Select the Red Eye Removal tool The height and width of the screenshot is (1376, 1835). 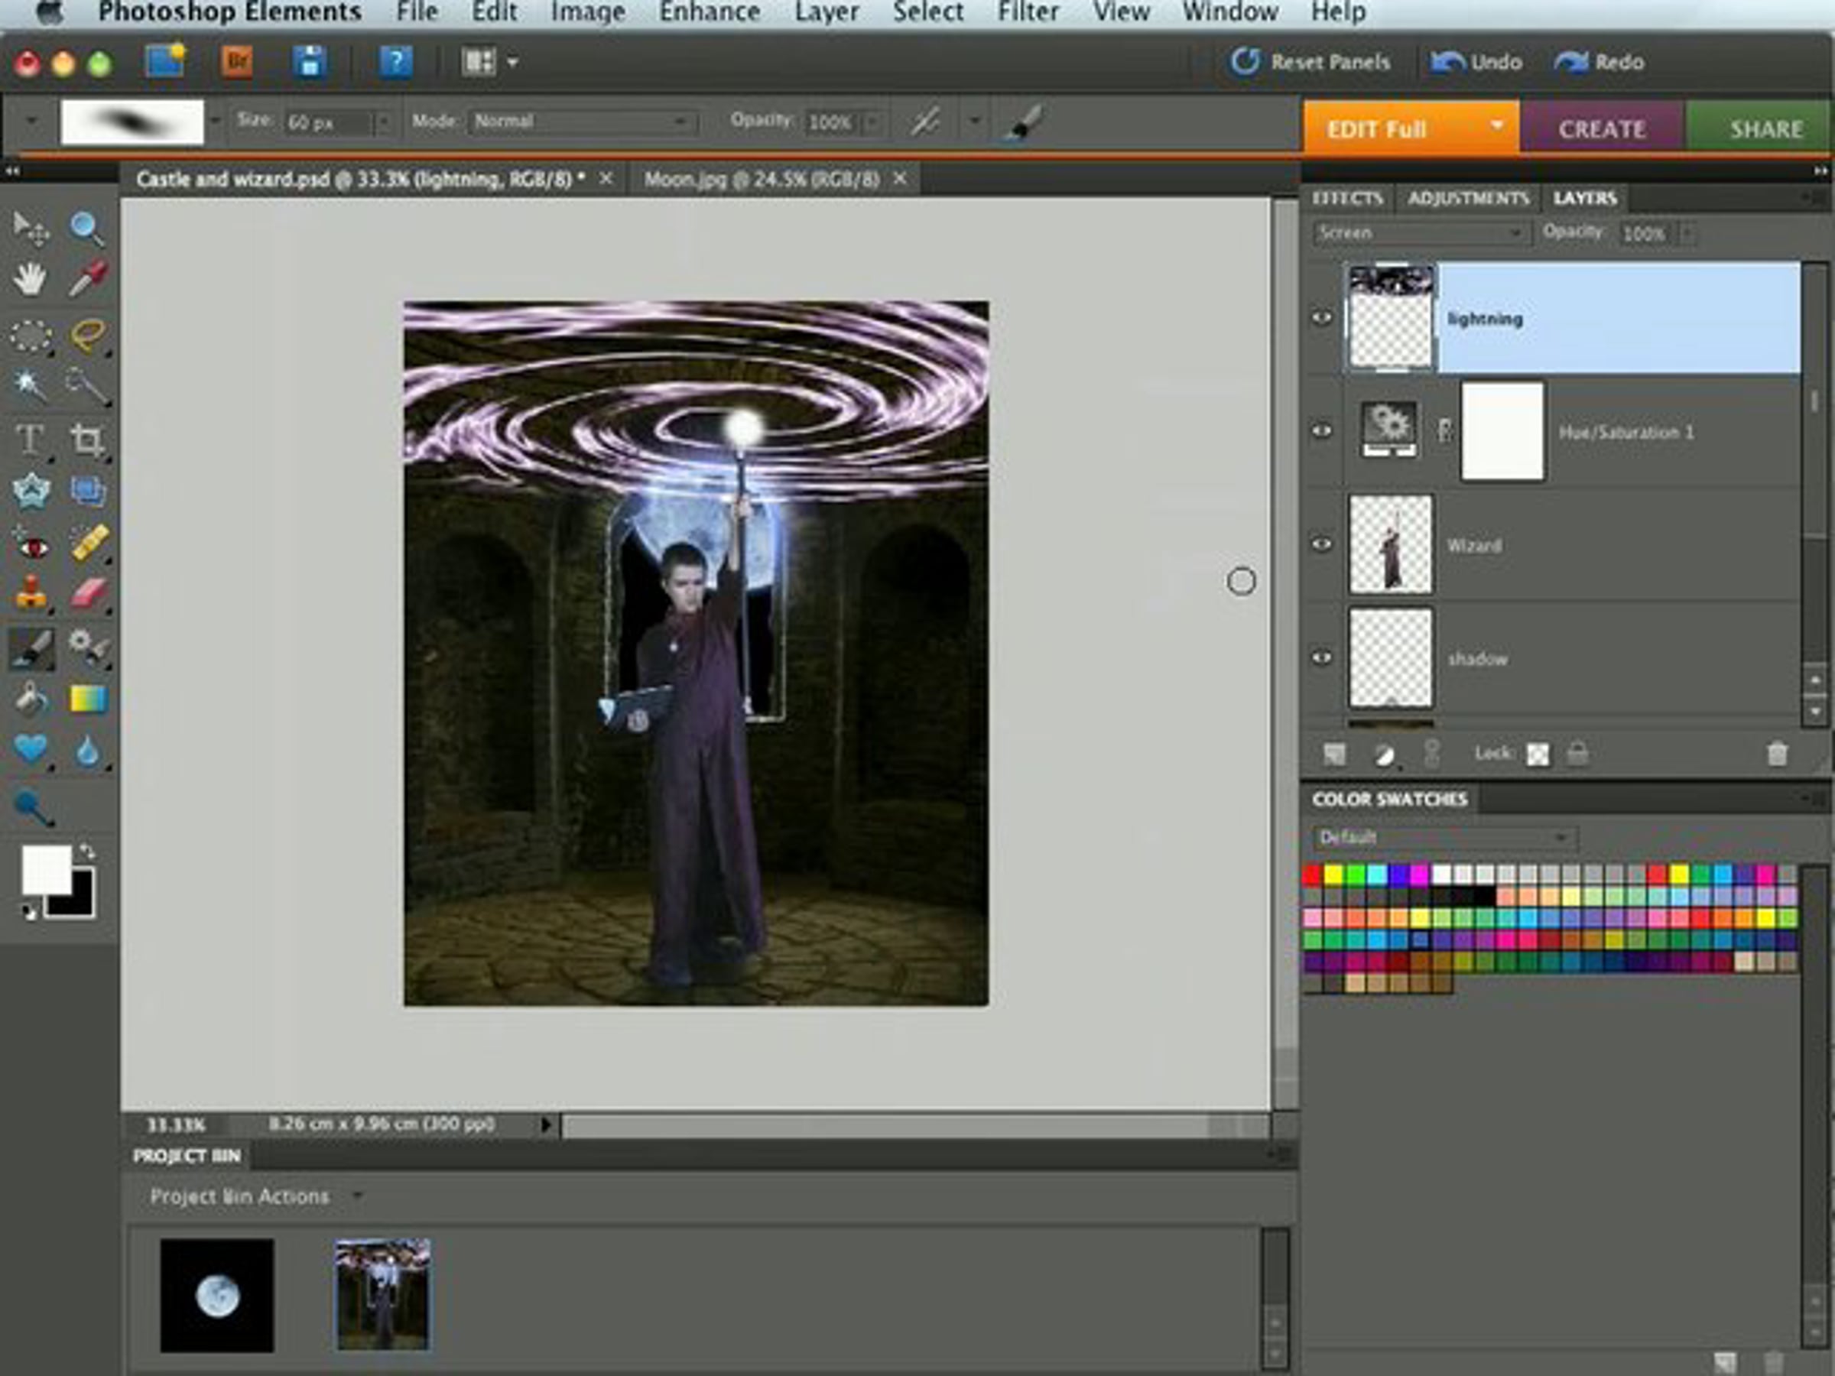pyautogui.click(x=31, y=546)
